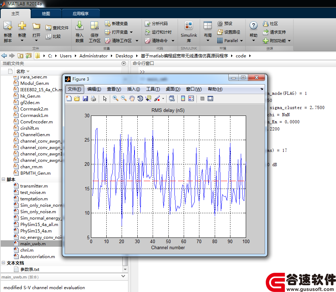336x292 pixels.
Task: Toggle the Brush/Select Data tool in Figure 3
Action: [x=157, y=98]
